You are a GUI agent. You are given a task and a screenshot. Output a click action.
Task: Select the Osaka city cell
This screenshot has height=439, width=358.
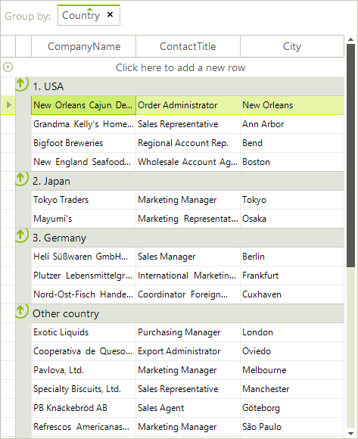292,219
